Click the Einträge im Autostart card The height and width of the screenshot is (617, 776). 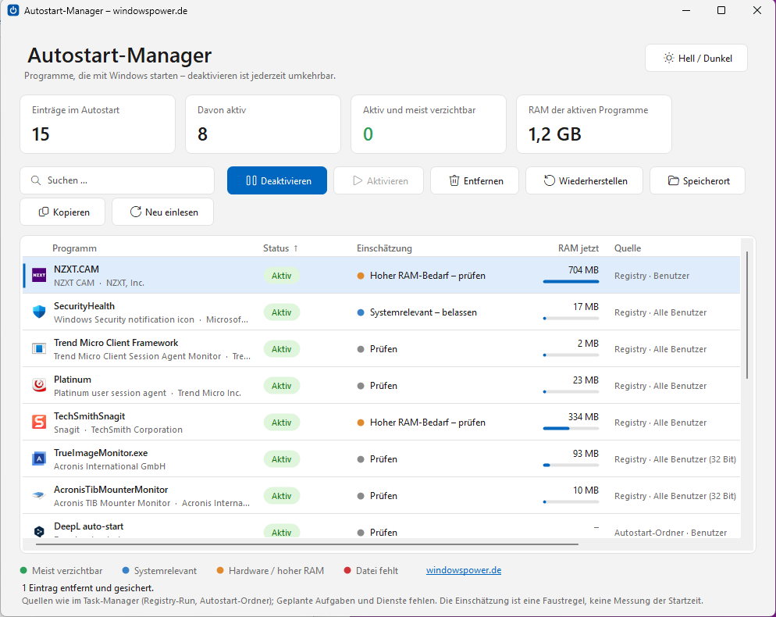pos(98,124)
